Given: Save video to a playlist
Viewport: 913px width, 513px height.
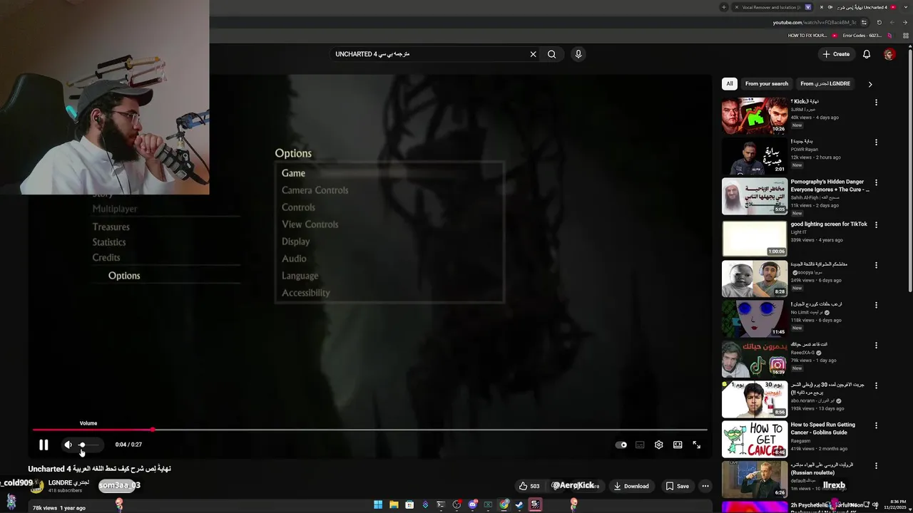Looking at the screenshot, I should pyautogui.click(x=678, y=486).
